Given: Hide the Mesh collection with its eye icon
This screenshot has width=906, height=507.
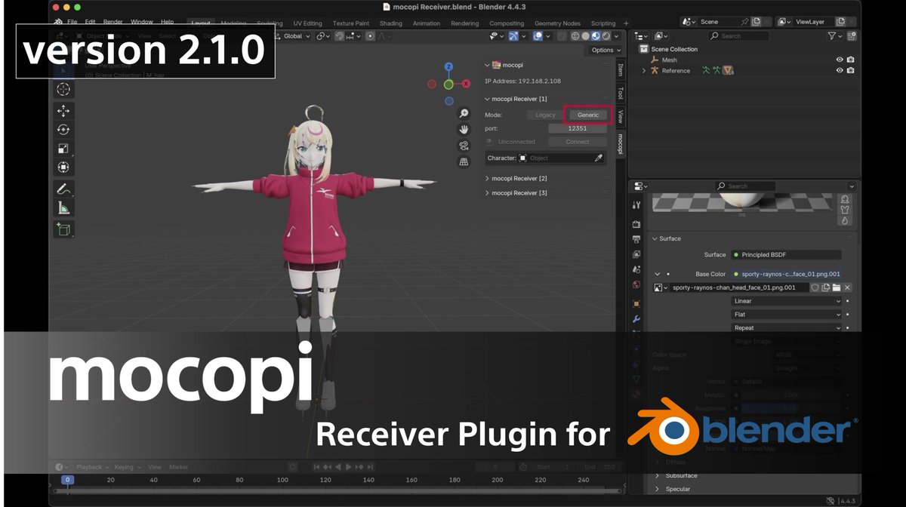Looking at the screenshot, I should [x=840, y=60].
